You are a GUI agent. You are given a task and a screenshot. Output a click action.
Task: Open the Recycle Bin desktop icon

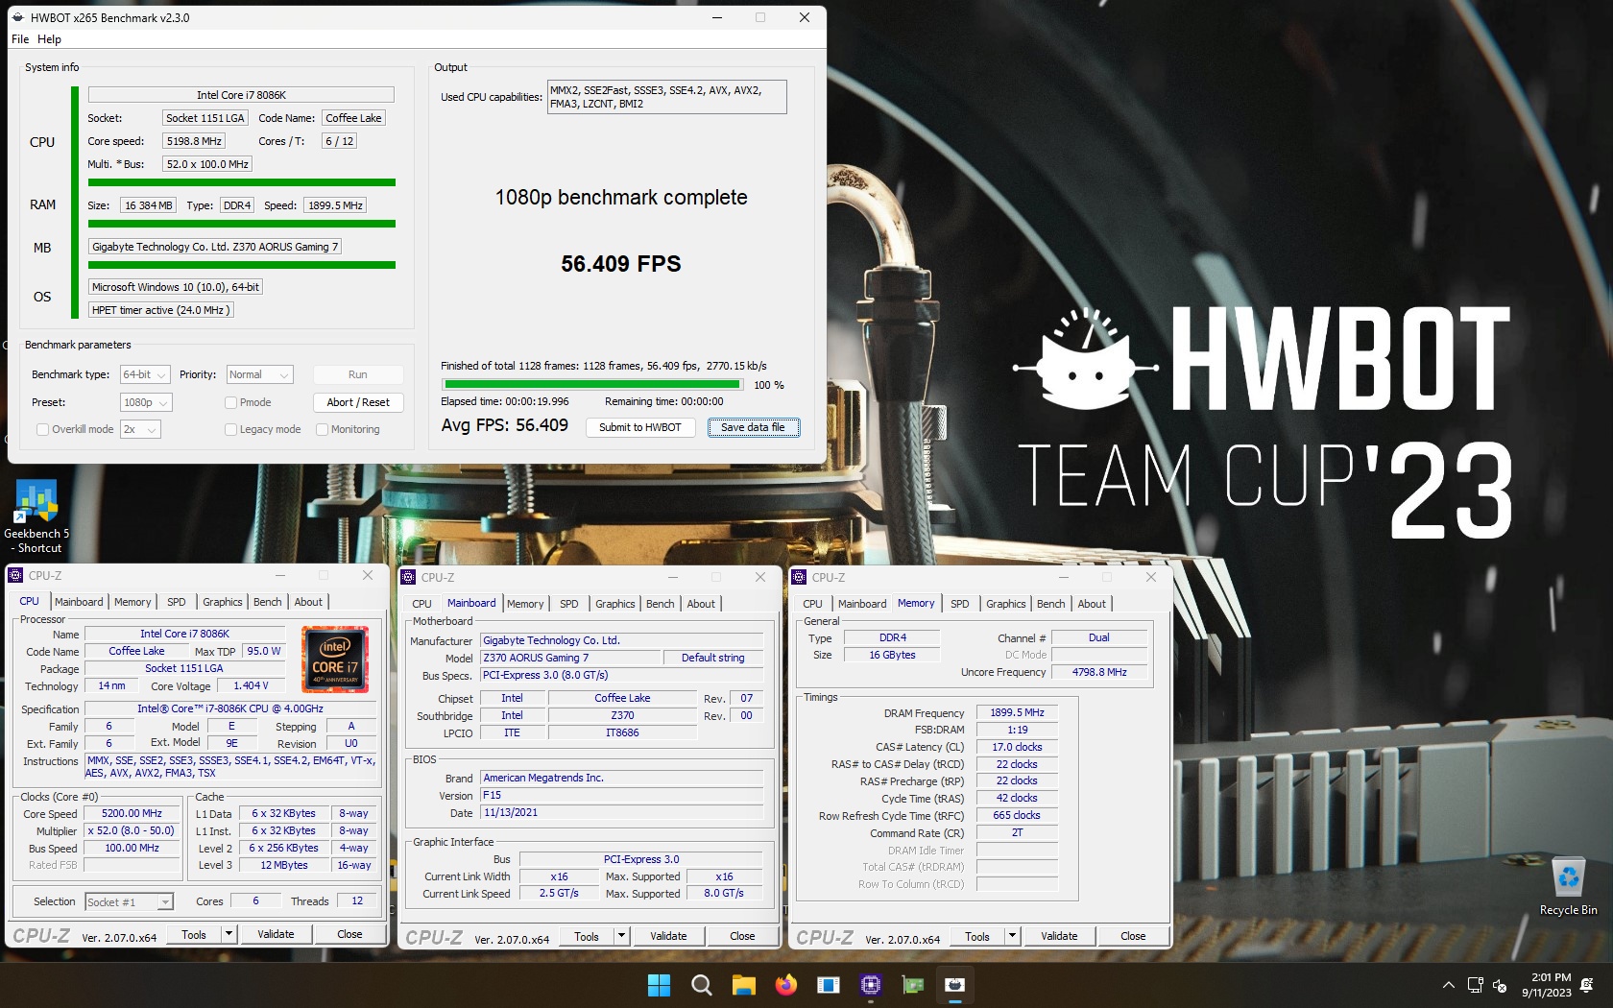[1568, 886]
